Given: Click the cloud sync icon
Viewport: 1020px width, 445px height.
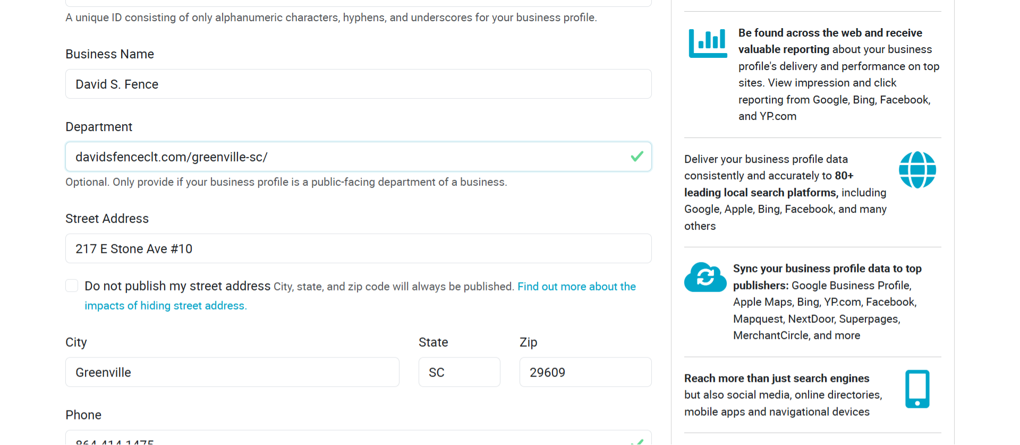Looking at the screenshot, I should click(x=705, y=277).
